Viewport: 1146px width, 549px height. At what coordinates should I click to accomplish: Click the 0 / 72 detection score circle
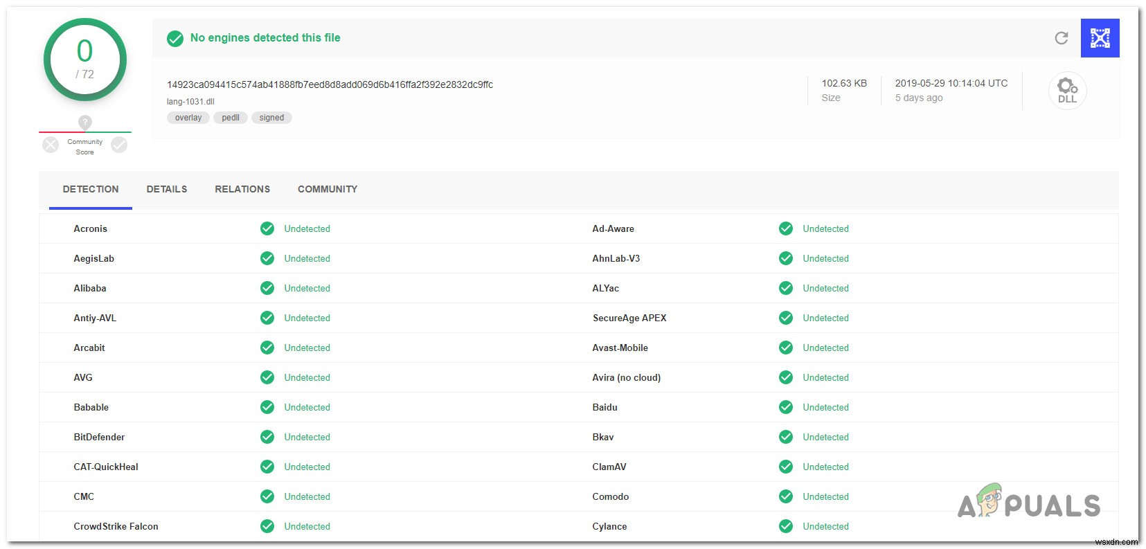coord(85,60)
